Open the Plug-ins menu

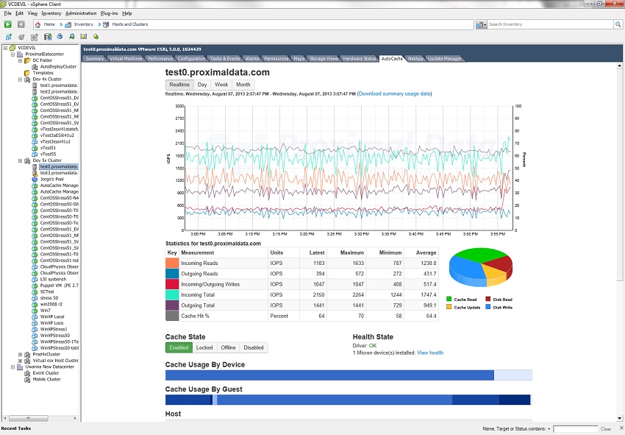(110, 13)
